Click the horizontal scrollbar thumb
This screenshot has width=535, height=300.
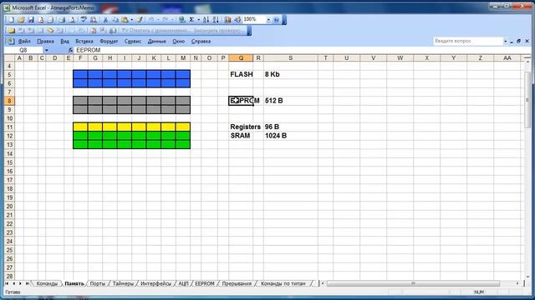pos(413,283)
